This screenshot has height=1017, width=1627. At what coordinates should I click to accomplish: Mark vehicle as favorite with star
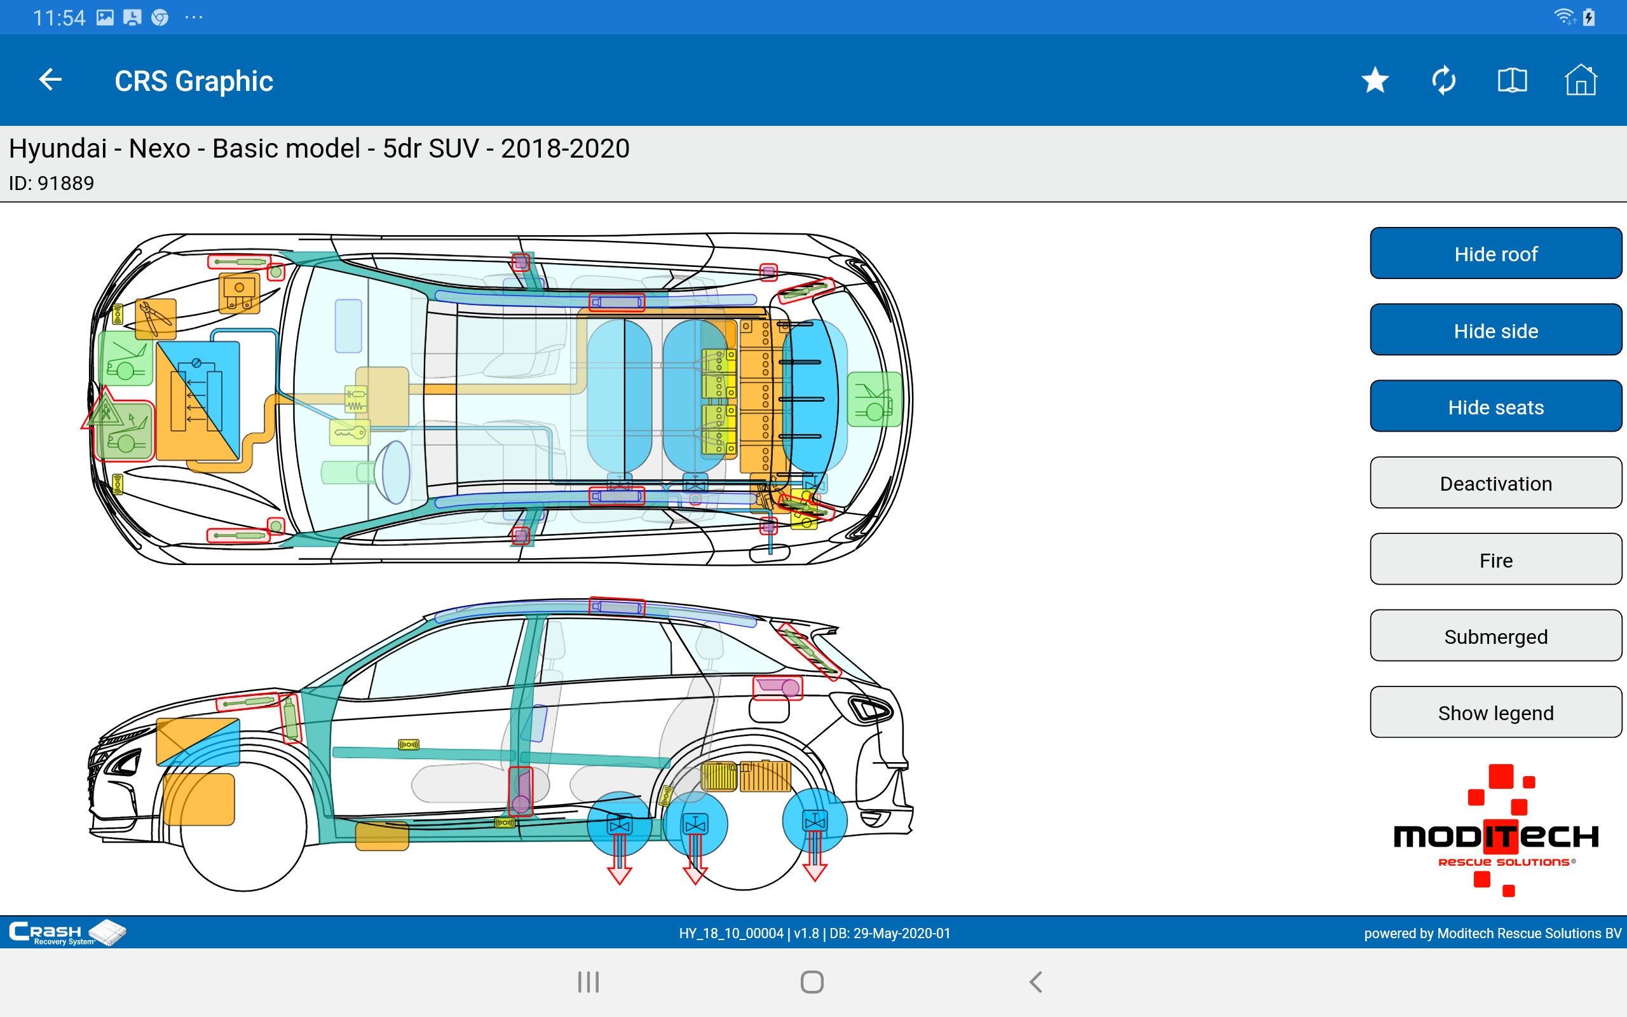(1375, 80)
